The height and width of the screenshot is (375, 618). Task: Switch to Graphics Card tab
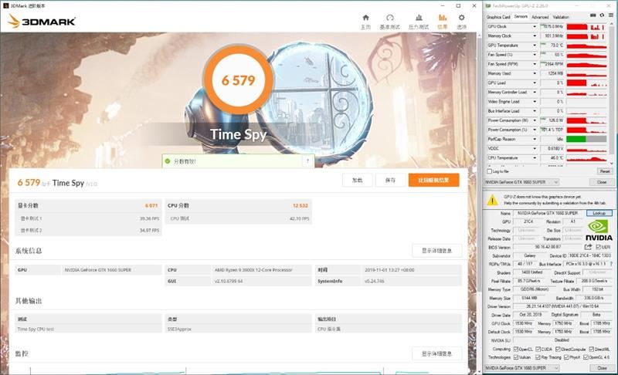point(498,17)
